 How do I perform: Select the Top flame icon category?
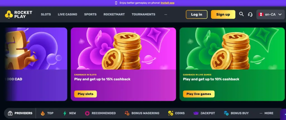coord(43,113)
